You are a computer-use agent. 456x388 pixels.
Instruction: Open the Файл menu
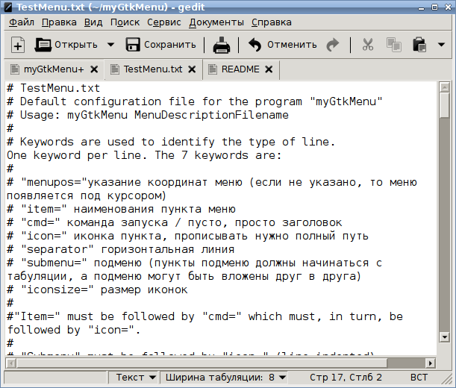coord(21,22)
